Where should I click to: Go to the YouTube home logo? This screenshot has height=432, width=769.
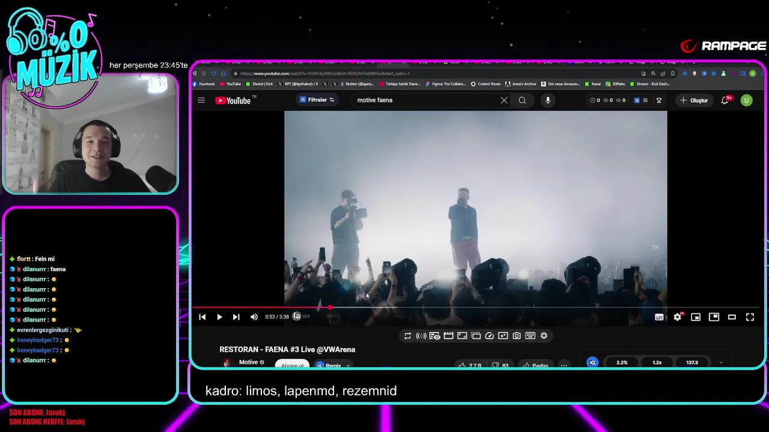tap(233, 100)
